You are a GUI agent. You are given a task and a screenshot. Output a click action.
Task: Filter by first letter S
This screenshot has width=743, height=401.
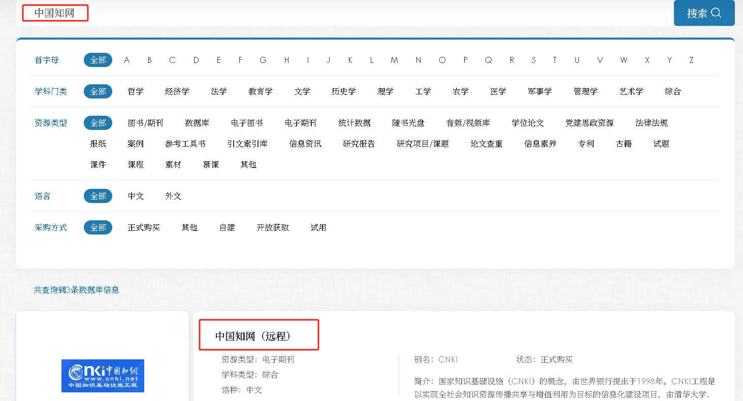[x=533, y=60]
